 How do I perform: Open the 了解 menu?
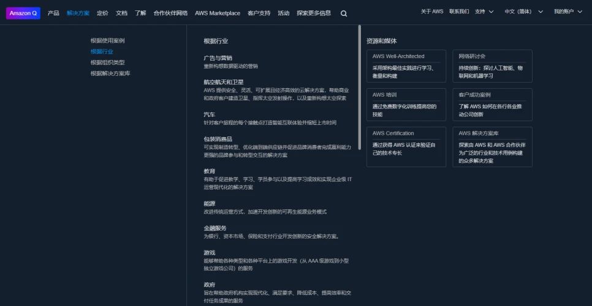(x=140, y=13)
